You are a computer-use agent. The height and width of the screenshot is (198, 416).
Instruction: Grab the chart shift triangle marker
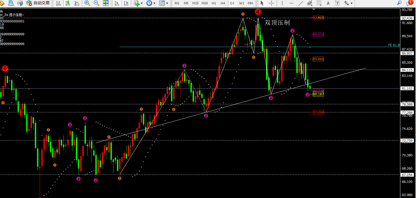point(314,9)
